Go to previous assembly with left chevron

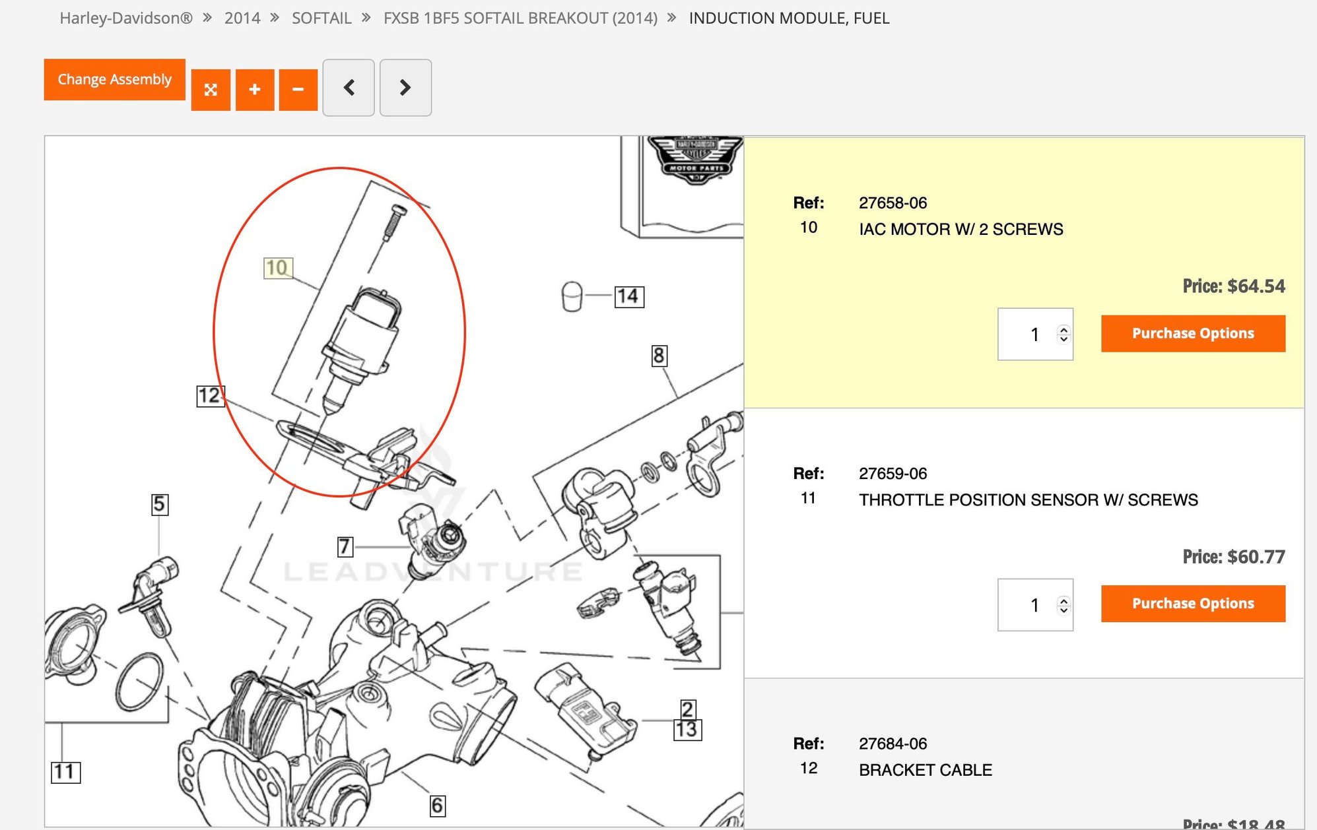click(x=349, y=88)
